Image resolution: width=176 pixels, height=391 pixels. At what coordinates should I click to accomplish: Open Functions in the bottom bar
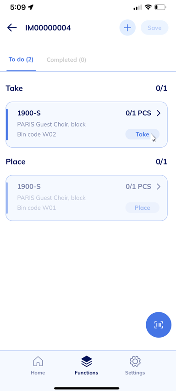[x=86, y=365]
